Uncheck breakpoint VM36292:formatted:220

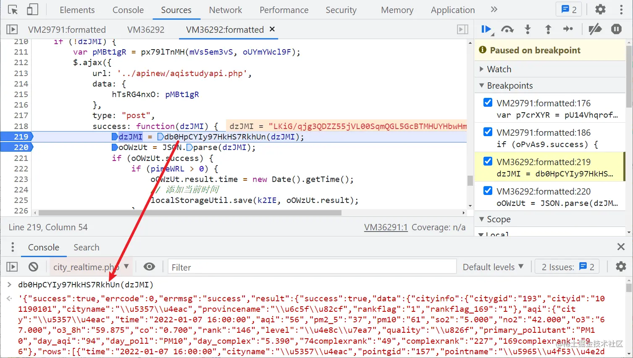[x=488, y=191]
